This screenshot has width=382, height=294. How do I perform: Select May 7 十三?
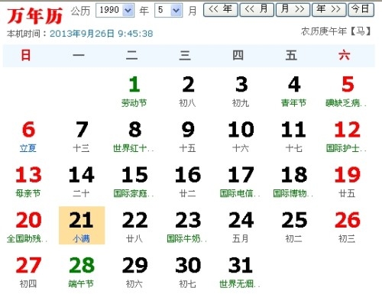(x=82, y=137)
